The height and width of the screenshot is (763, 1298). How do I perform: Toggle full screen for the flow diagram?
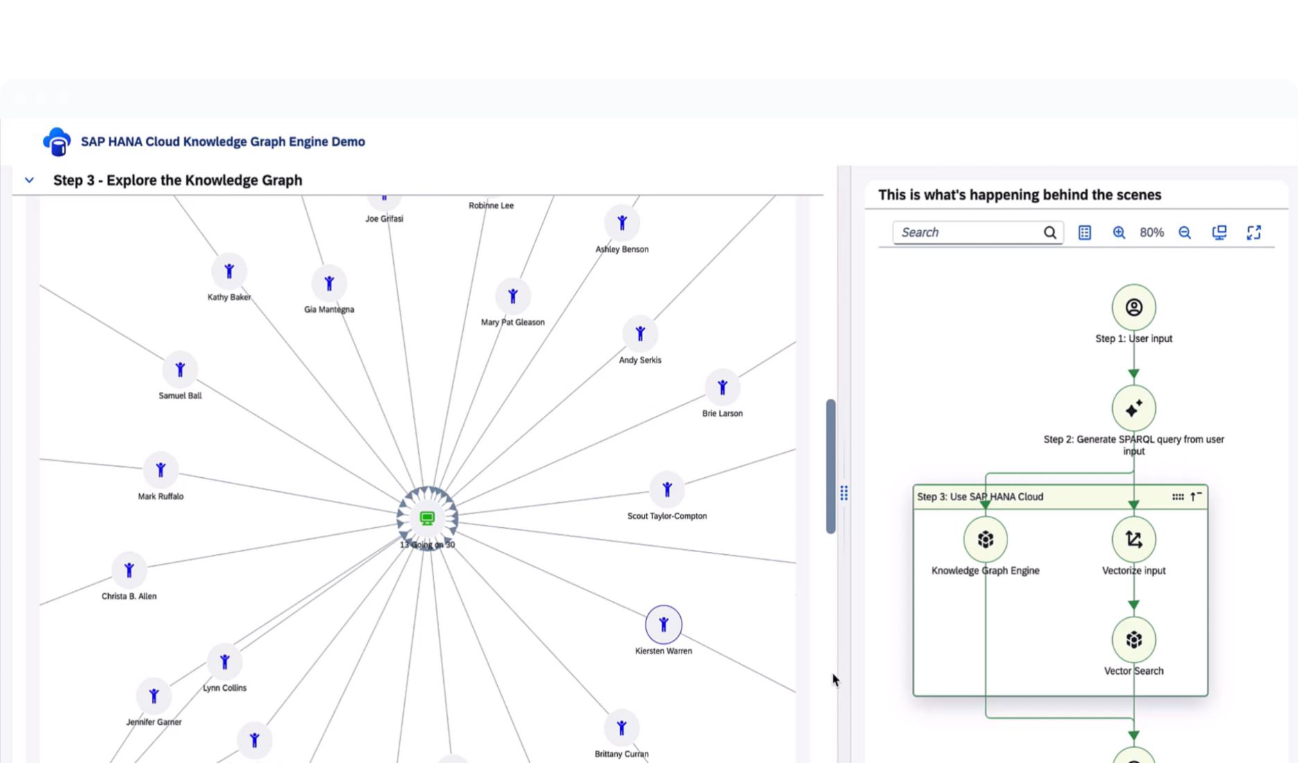[x=1254, y=232]
